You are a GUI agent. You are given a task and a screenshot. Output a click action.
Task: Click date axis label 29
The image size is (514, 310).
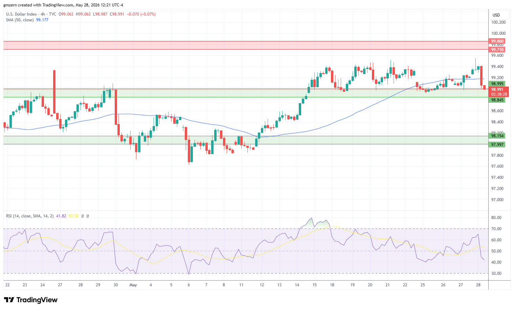pyautogui.click(x=98, y=285)
